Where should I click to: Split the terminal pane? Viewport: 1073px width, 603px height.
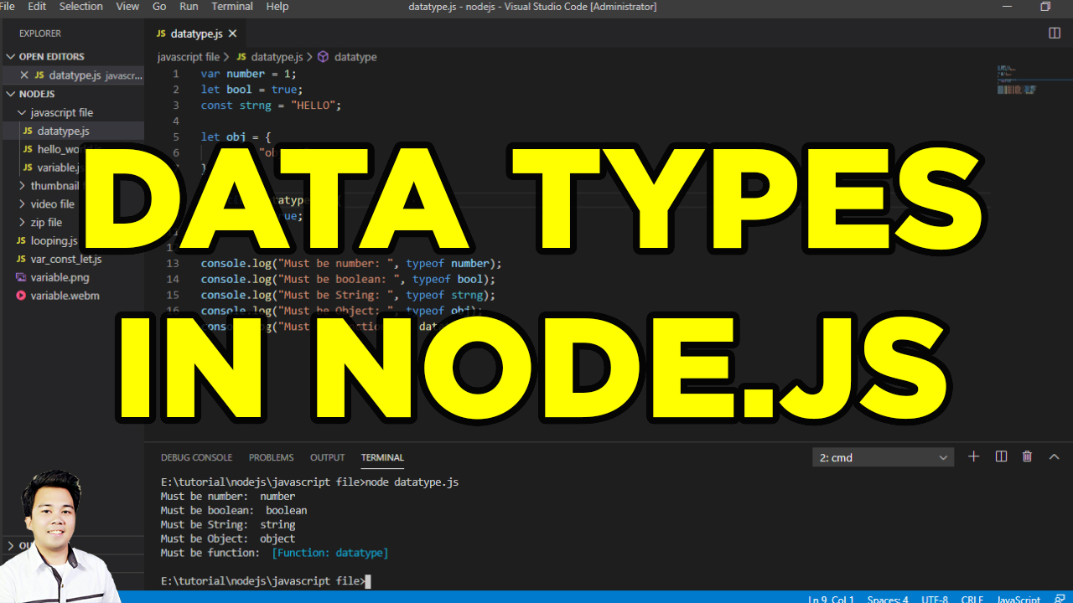[1001, 456]
